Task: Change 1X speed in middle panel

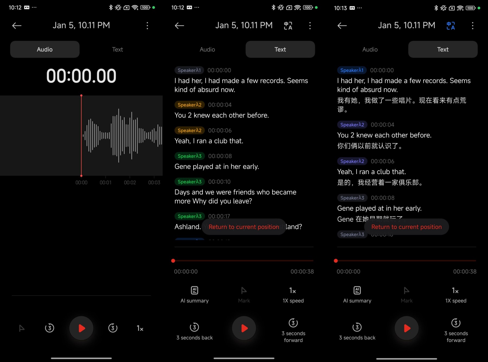Action: click(x=293, y=294)
